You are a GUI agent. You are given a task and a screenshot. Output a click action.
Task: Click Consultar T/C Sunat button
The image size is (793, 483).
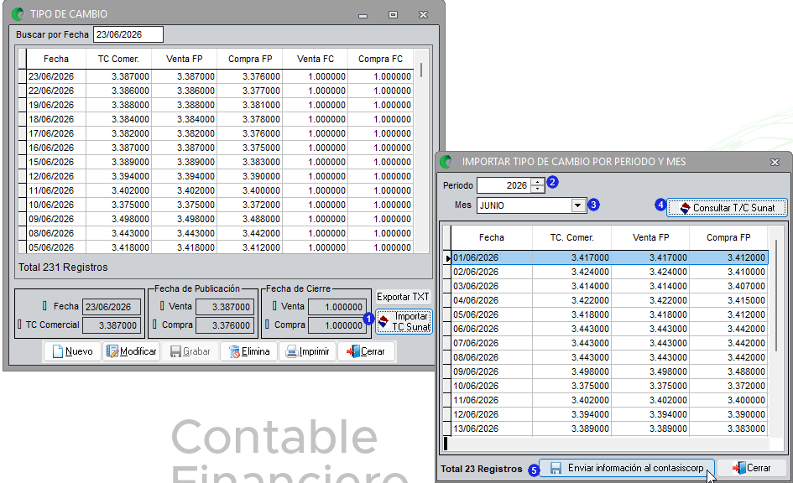[x=727, y=208]
